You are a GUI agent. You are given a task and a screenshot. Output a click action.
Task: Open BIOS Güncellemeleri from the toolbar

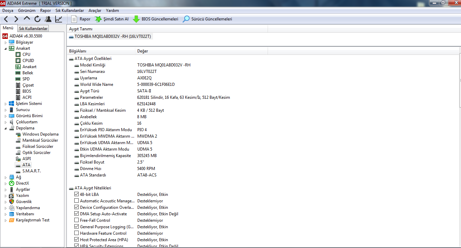tap(155, 19)
